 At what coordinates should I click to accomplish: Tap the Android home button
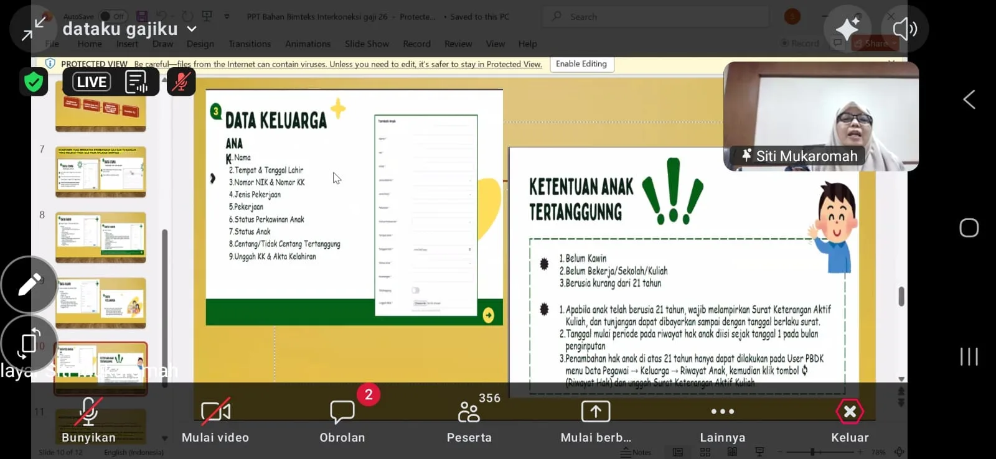969,228
